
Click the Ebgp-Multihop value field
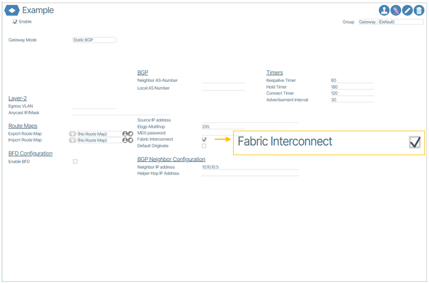(x=223, y=127)
